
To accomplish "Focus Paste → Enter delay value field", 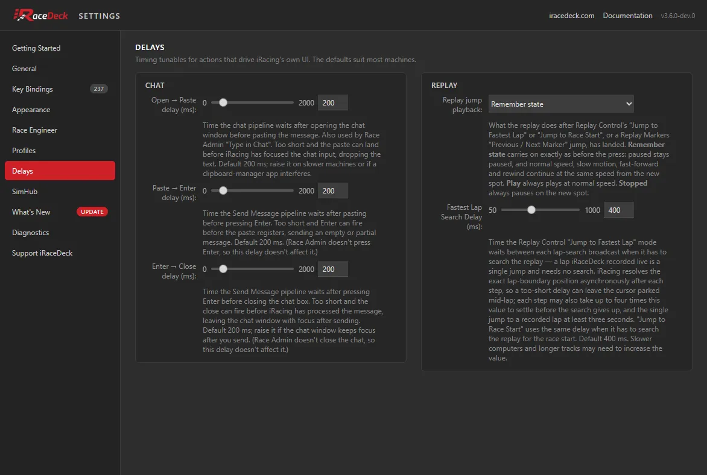I will click(x=333, y=190).
